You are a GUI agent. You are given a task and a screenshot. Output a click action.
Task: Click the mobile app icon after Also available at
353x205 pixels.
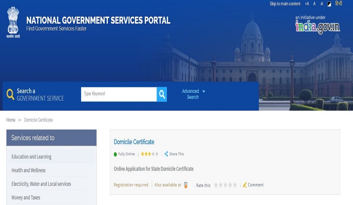coord(186,185)
